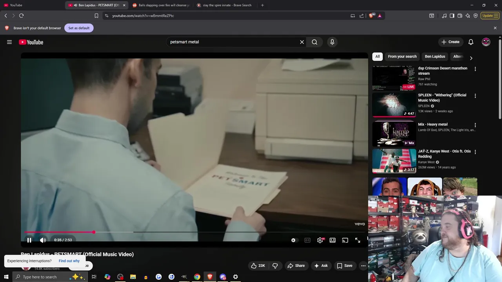Click Find out why interruptions link
Viewport: 502px width, 282px height.
click(x=69, y=261)
